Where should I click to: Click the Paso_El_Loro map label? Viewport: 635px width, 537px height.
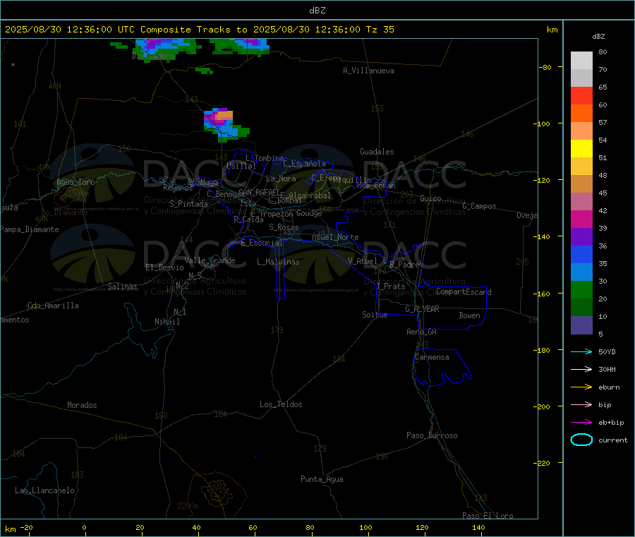click(488, 516)
